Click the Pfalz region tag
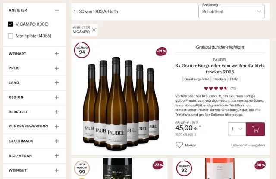276x179 pixels. pos(234,79)
